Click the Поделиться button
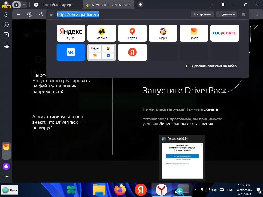The width and height of the screenshot is (263, 197). click(227, 14)
